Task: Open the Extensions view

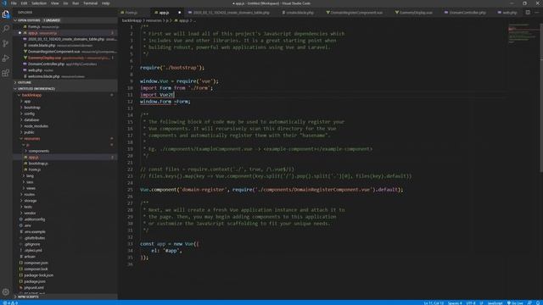Action: [x=6, y=73]
